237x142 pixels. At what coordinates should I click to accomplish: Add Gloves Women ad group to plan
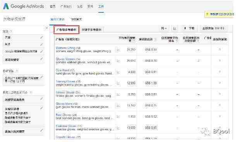(220, 61)
